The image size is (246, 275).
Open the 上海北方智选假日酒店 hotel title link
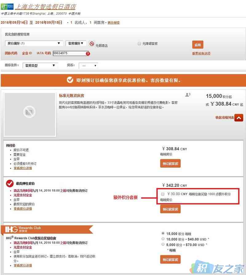tap(46, 7)
